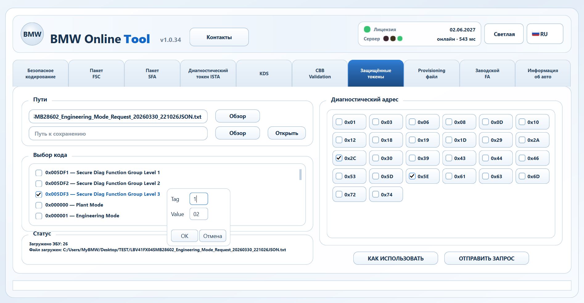584x303 pixels.
Task: Click the Tag input field
Action: coord(199,199)
